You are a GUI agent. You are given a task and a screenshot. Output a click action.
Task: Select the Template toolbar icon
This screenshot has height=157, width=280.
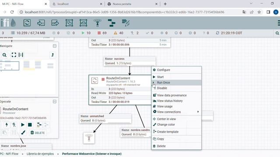tap(112, 23)
